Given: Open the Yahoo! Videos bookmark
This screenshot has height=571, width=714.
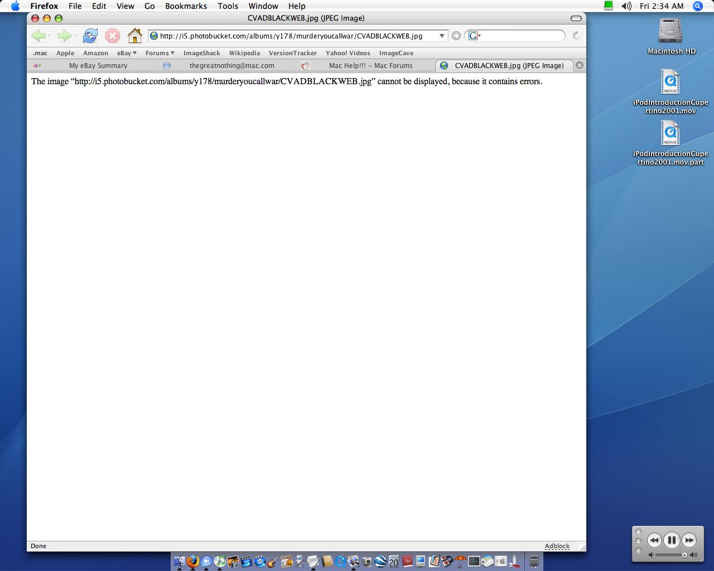Looking at the screenshot, I should click(348, 53).
